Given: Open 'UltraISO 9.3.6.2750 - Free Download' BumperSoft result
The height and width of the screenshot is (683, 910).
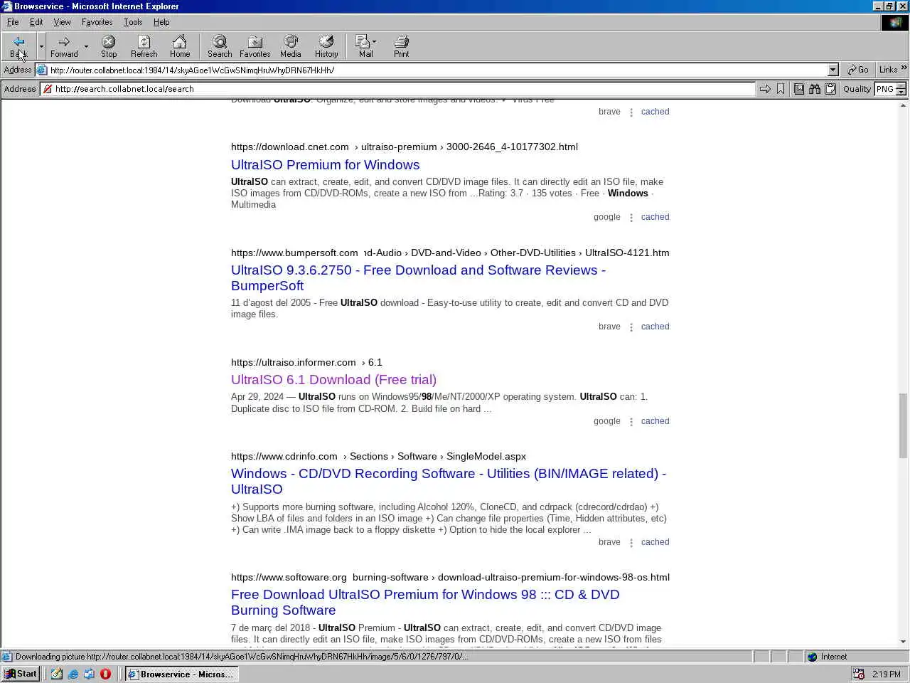Looking at the screenshot, I should point(418,277).
